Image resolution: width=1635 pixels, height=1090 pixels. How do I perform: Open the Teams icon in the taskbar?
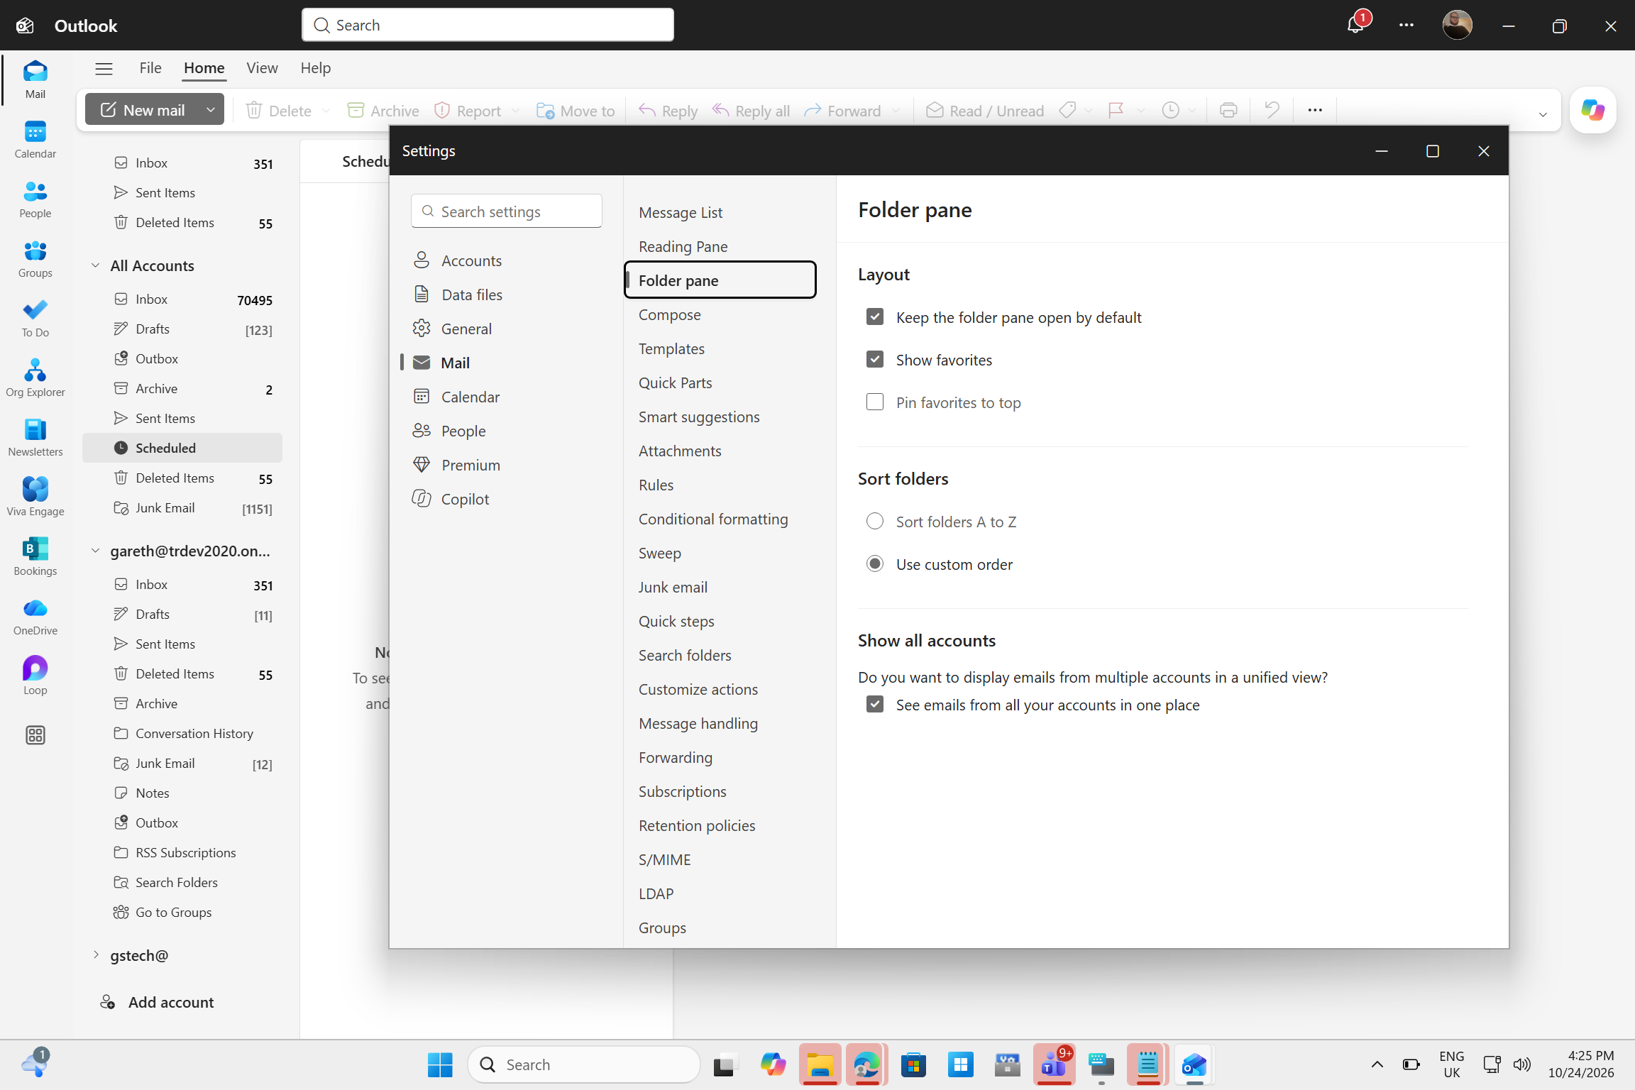[1054, 1064]
